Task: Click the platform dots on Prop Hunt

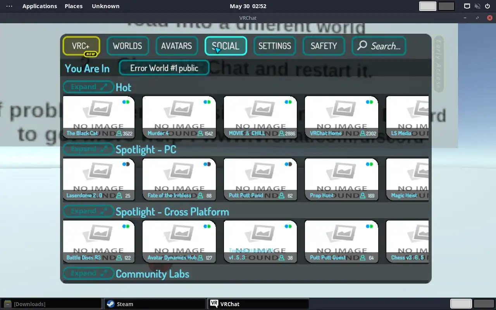Action: (x=369, y=164)
